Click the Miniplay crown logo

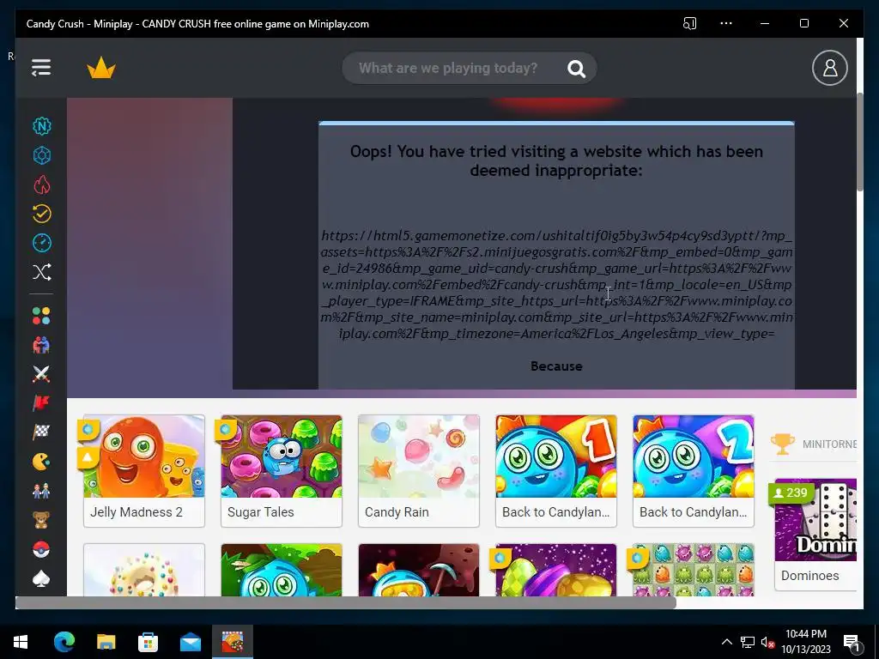tap(101, 68)
